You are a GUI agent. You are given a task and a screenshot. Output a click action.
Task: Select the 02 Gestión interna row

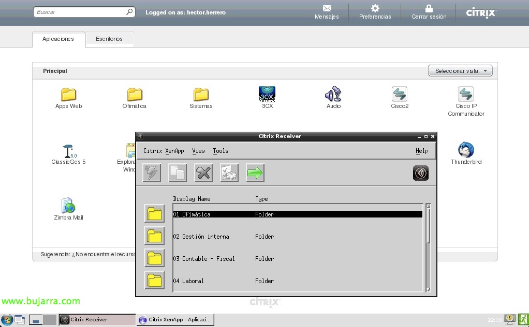point(298,237)
